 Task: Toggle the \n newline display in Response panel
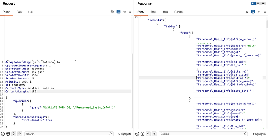[x=259, y=12]
